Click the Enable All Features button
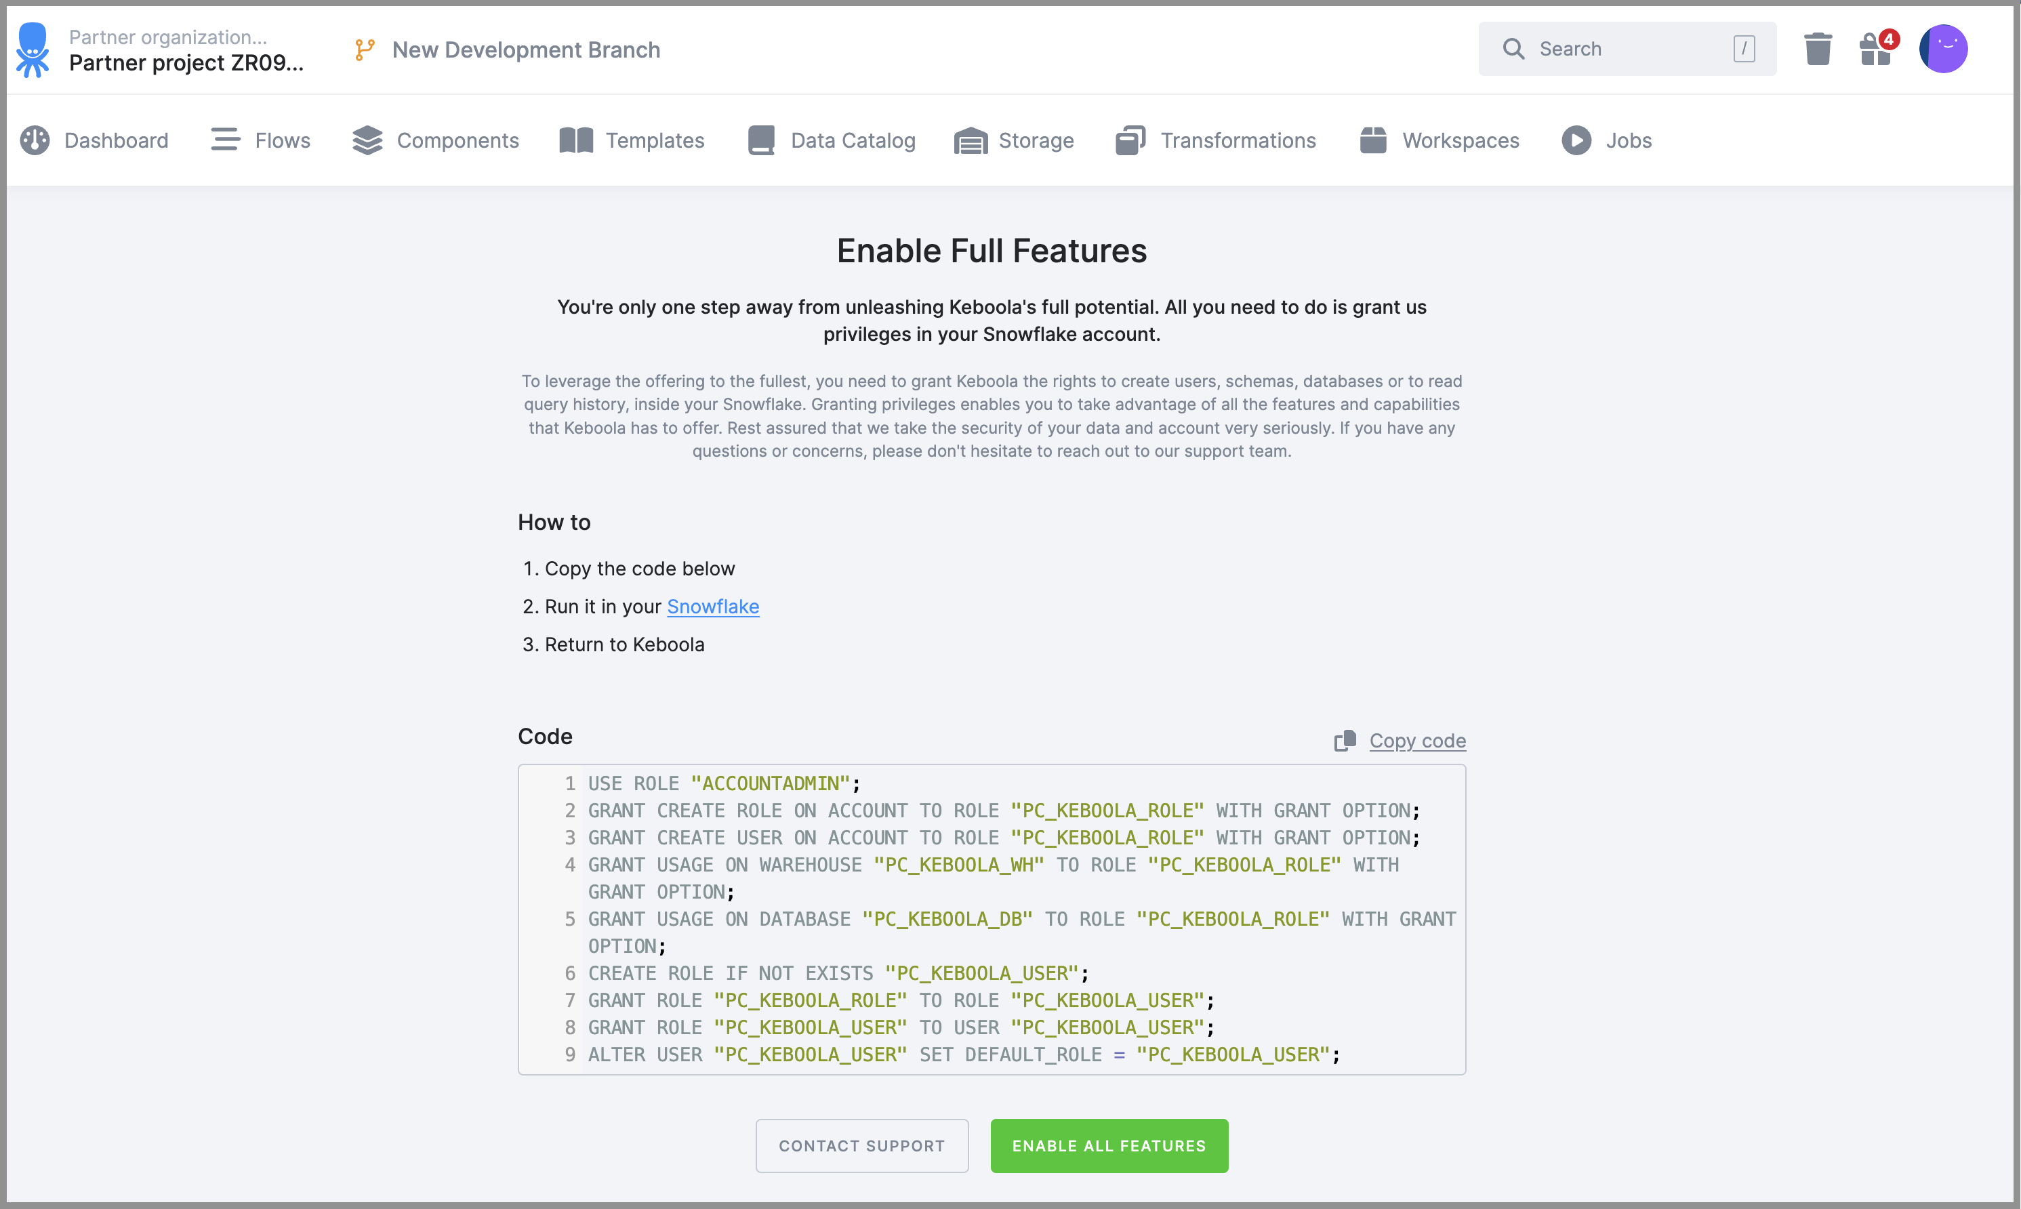This screenshot has width=2021, height=1209. coord(1109,1145)
